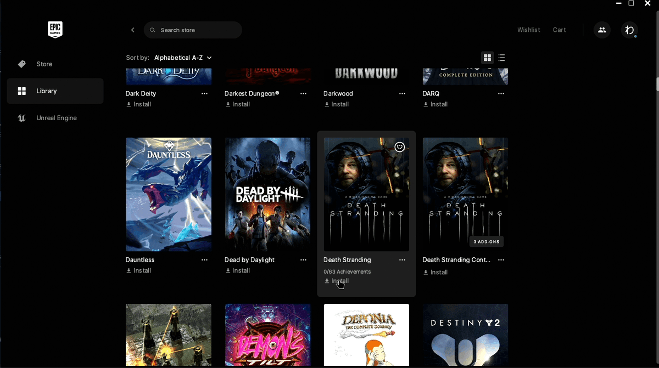Install Darkwood
Image resolution: width=659 pixels, height=368 pixels.
point(336,104)
